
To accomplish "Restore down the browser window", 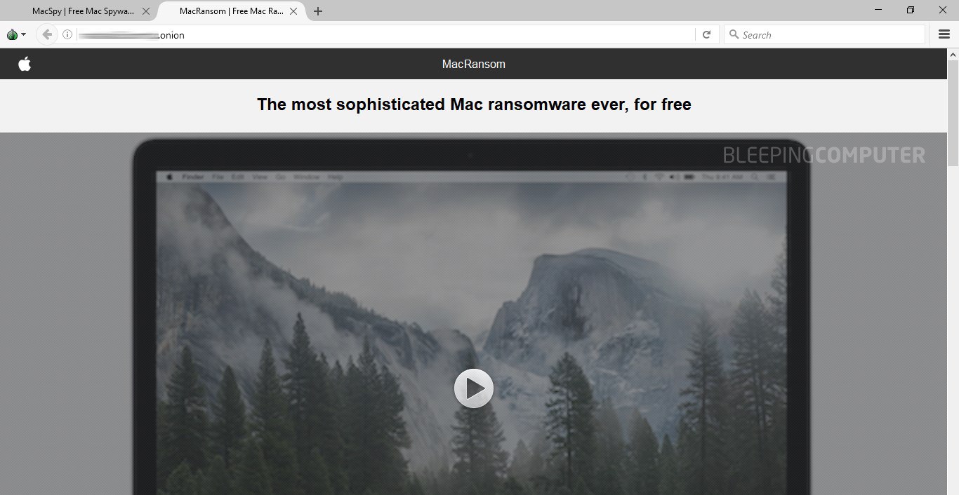I will coord(911,10).
